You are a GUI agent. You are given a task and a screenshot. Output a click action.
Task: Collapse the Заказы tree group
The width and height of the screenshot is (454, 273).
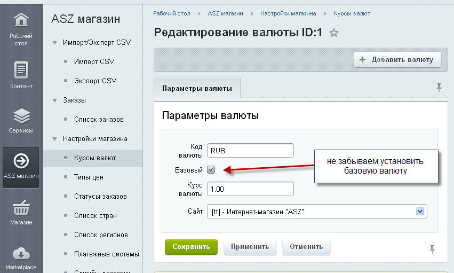(54, 100)
